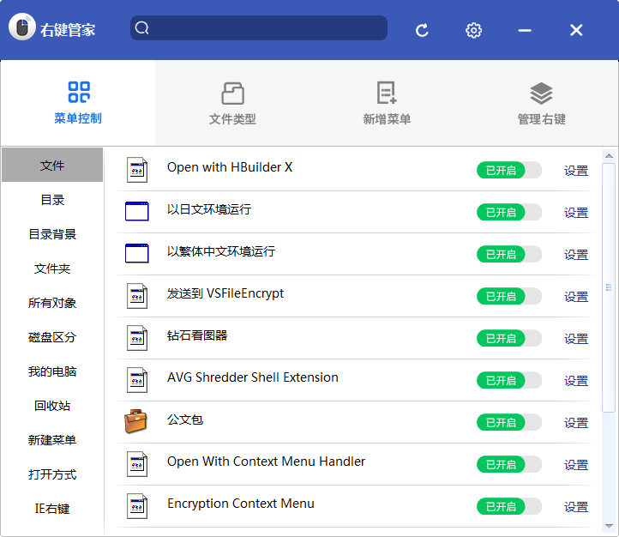Click the 以繁体中文环境运行 window icon
The width and height of the screenshot is (619, 537).
[137, 253]
